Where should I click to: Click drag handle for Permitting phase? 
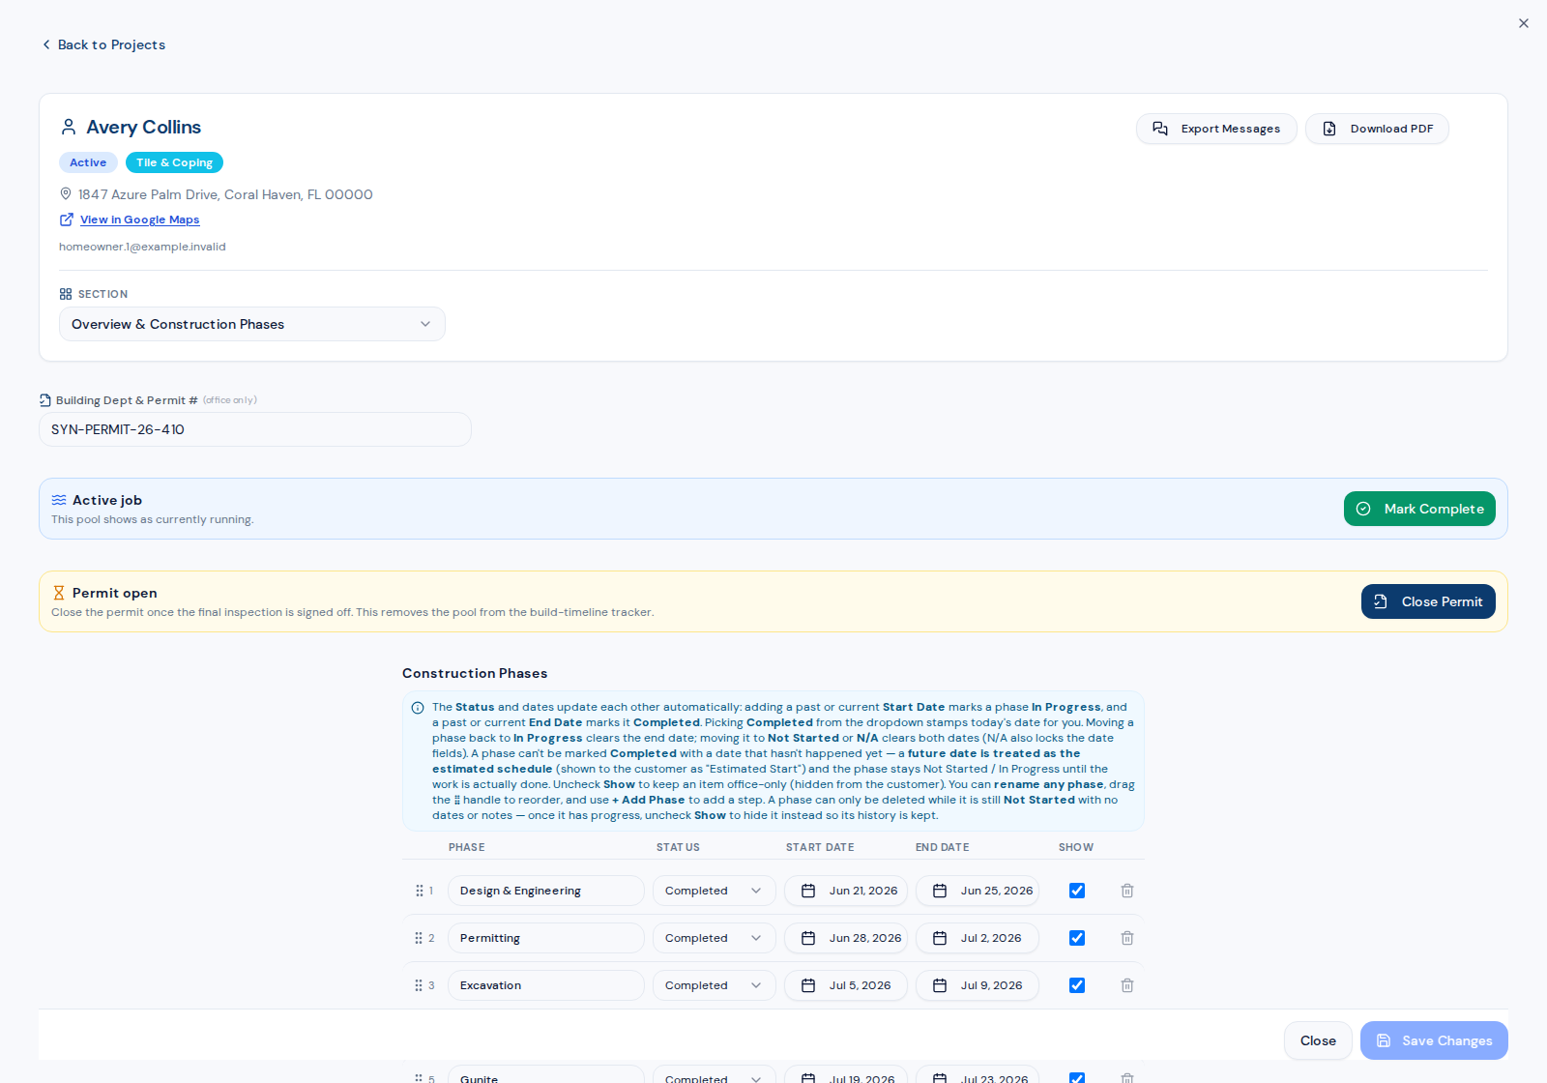(419, 938)
